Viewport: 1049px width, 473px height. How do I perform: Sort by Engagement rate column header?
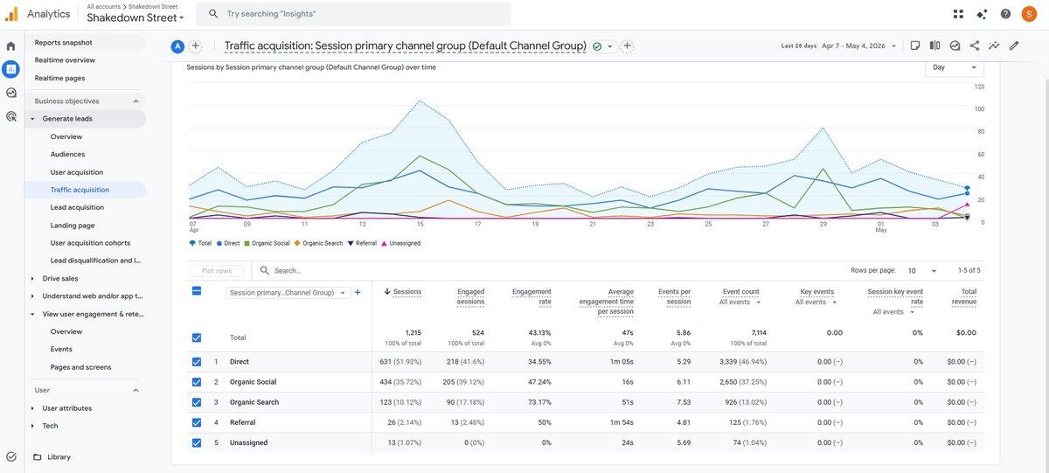(531, 296)
